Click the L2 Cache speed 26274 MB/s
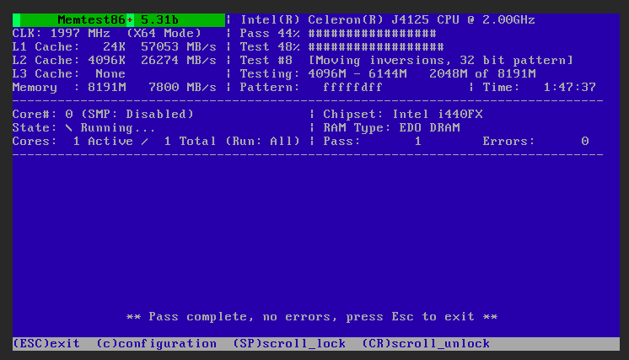The width and height of the screenshot is (629, 360). (x=179, y=61)
